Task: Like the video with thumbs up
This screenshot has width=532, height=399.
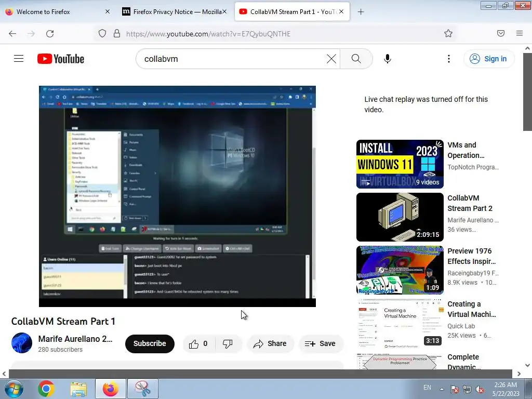Action: (x=198, y=344)
